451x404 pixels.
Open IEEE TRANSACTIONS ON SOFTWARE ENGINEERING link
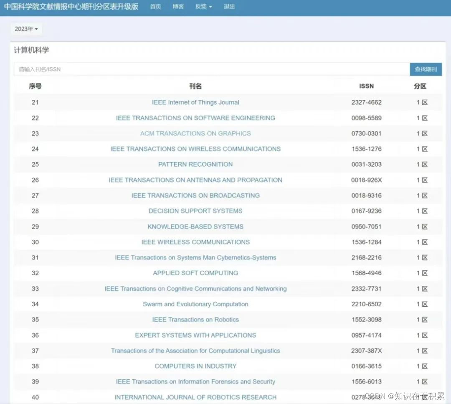click(x=195, y=118)
